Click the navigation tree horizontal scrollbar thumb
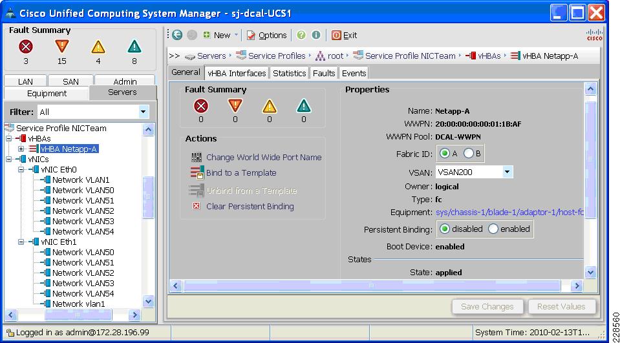The width and height of the screenshot is (620, 343). point(78,315)
